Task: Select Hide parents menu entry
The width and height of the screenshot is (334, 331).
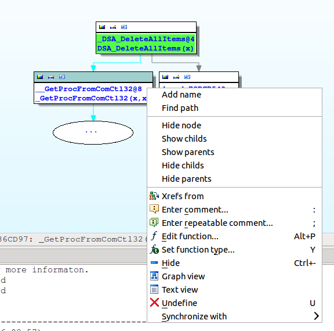Action: point(234,179)
